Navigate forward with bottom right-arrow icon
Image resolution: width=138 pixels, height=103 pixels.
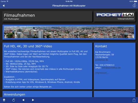coord(33,100)
